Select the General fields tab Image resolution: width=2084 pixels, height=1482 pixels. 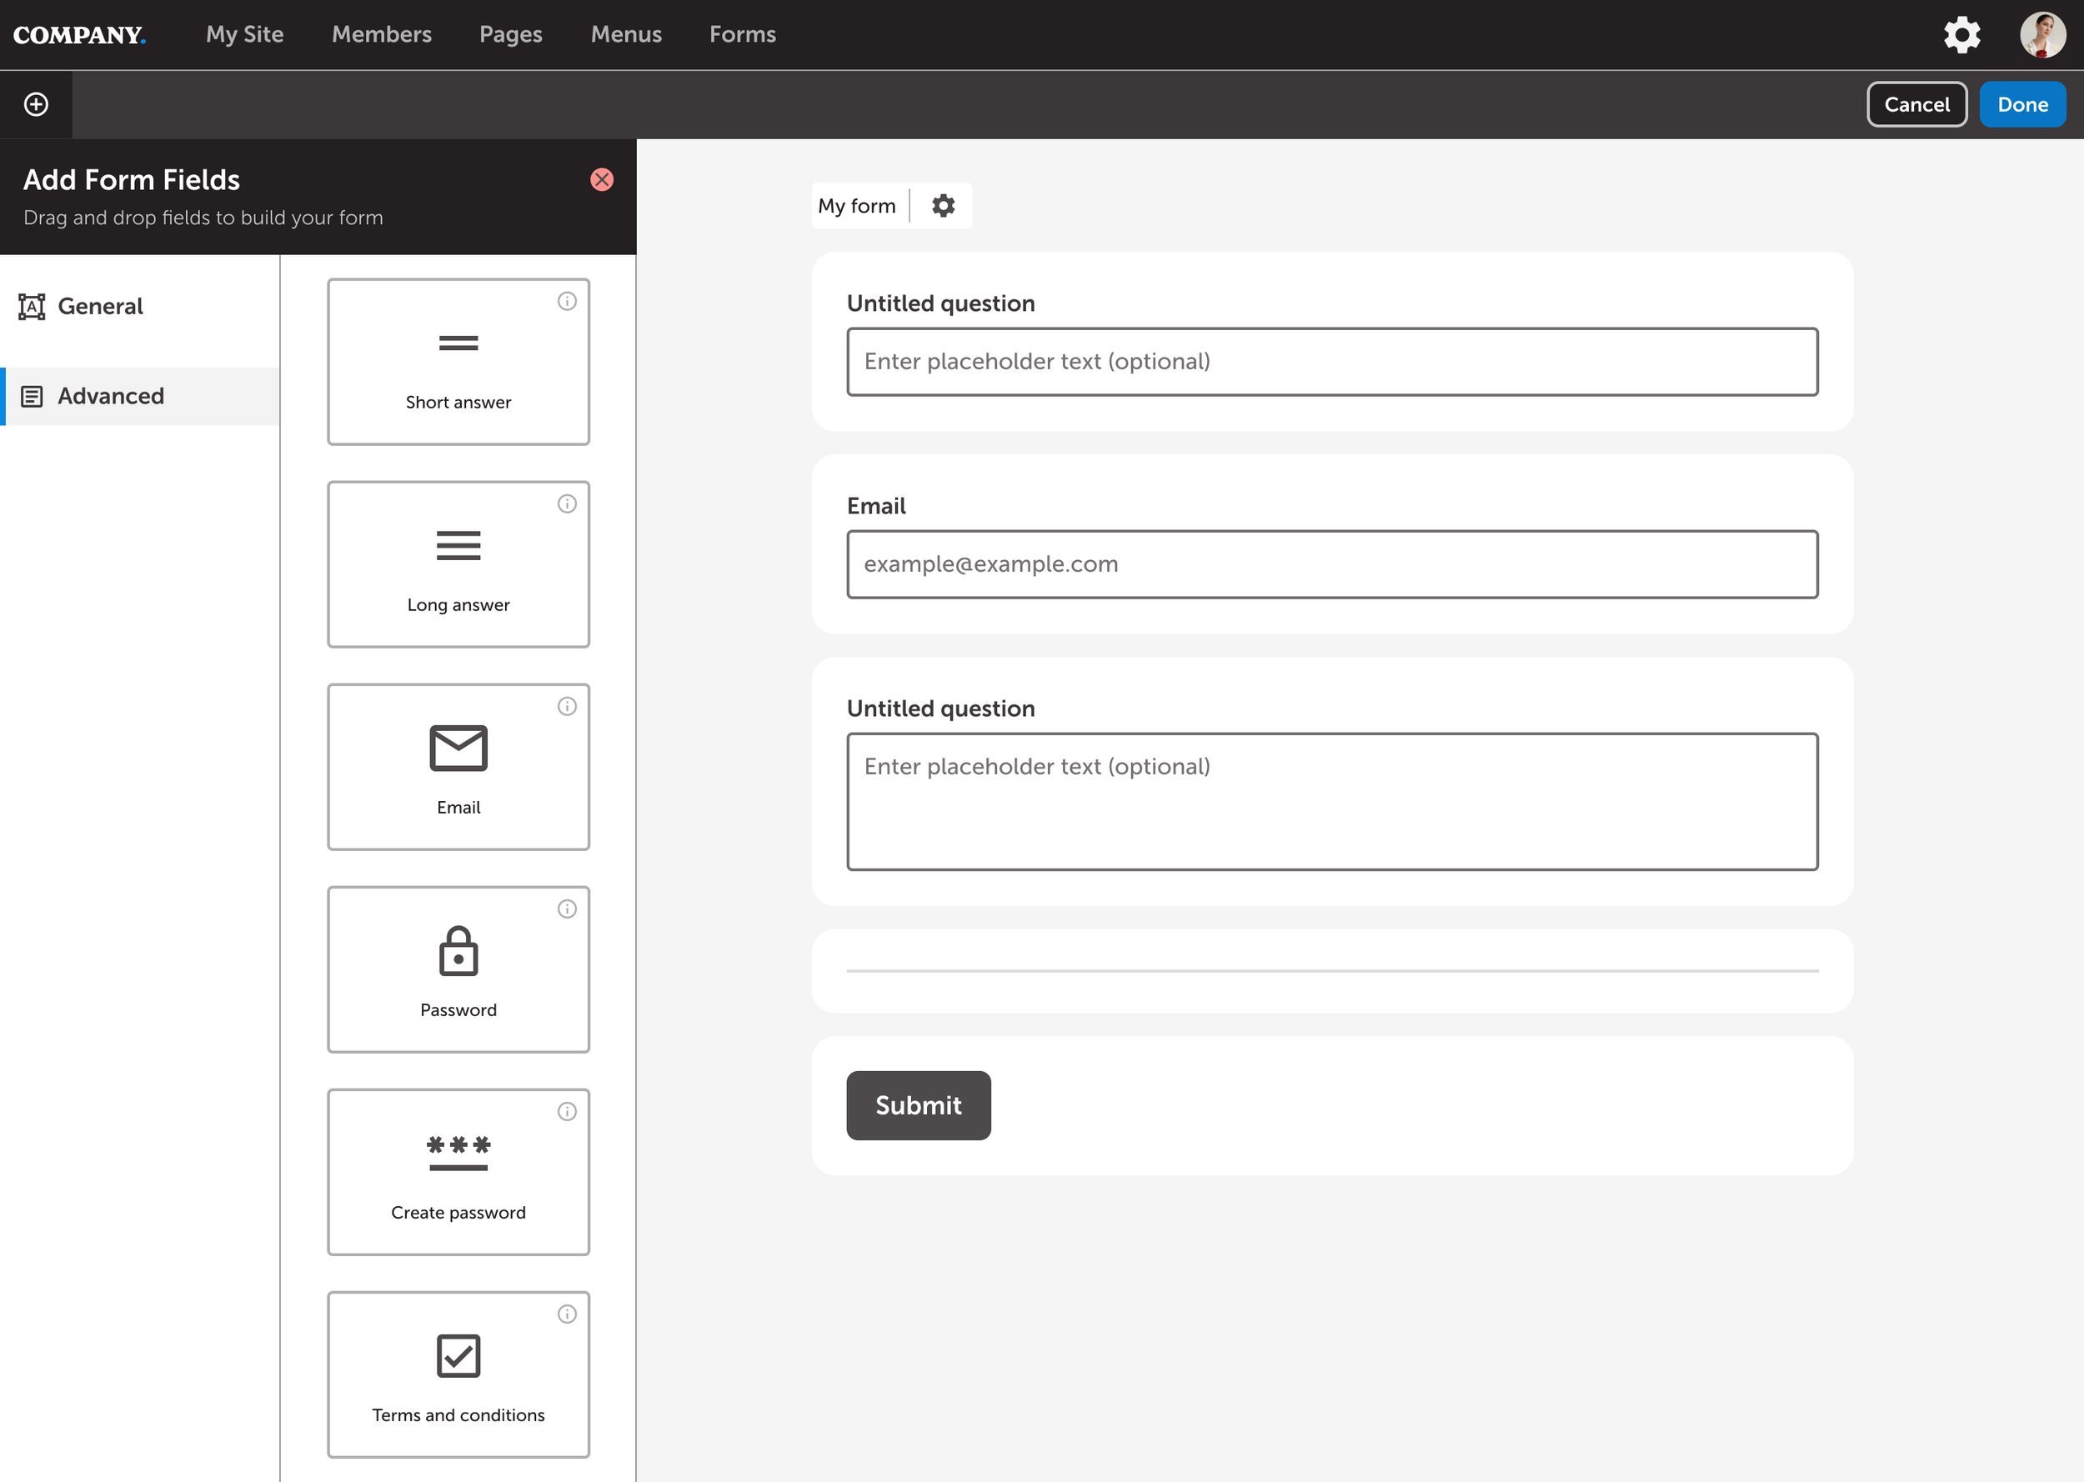pyautogui.click(x=100, y=307)
